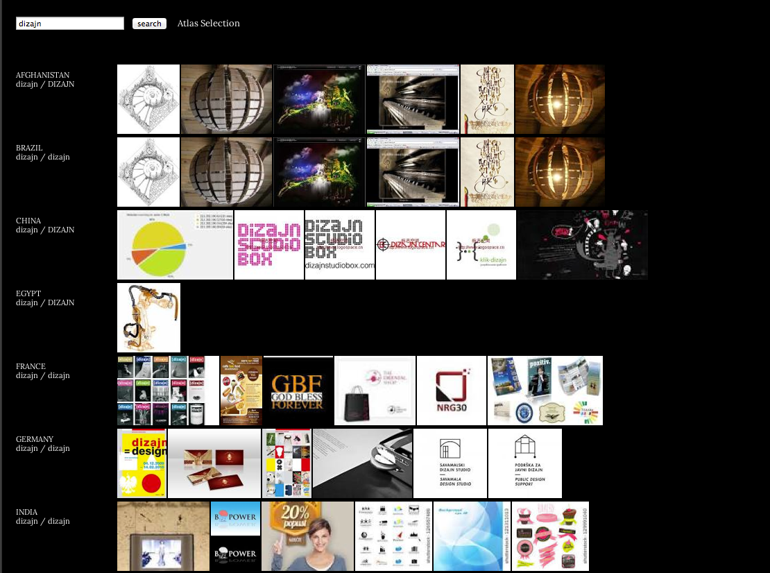Open Afghanistan glowing sphere lamp thumbnail
Image resolution: width=770 pixels, height=573 pixels.
click(560, 99)
